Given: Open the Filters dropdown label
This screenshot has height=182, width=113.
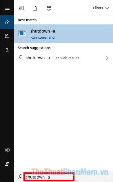Looking at the screenshot, I should coord(98,8).
